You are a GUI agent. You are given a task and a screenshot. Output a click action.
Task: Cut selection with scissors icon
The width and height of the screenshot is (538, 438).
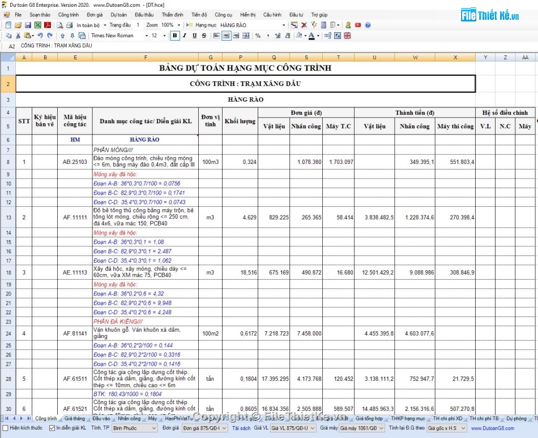(18, 36)
